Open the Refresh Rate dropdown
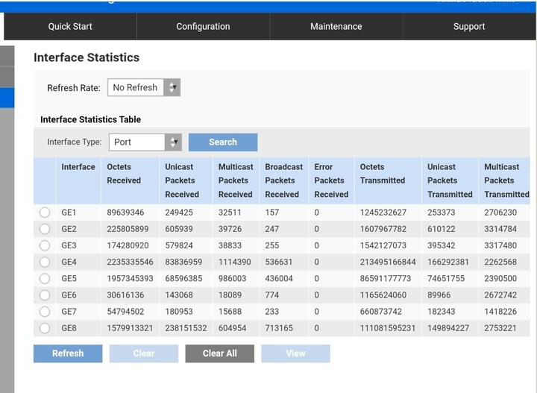This screenshot has width=537, height=393. point(144,88)
